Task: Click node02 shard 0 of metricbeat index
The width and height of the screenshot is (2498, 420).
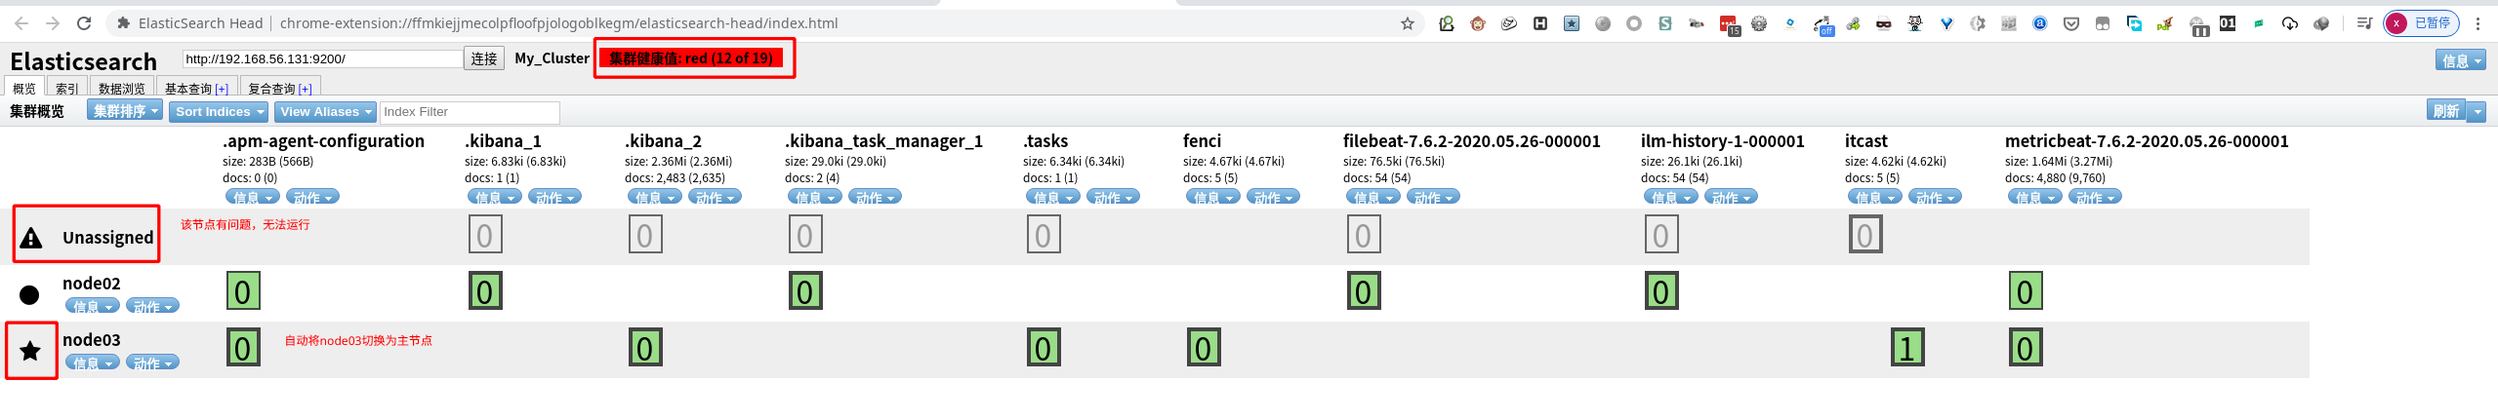Action: click(x=2026, y=291)
